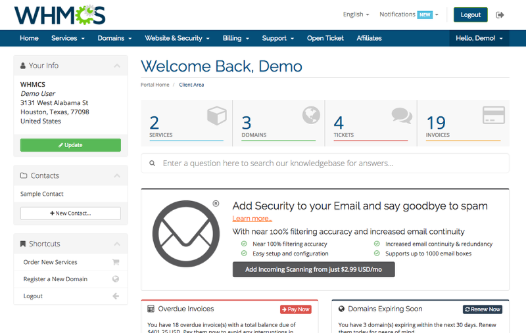Image resolution: width=526 pixels, height=333 pixels.
Task: Click the globe icon beside Domains Expiring Soon
Action: [x=341, y=309]
